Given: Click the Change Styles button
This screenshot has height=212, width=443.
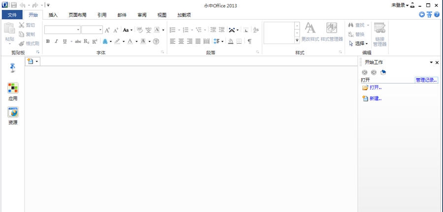Looking at the screenshot, I should pyautogui.click(x=310, y=32).
